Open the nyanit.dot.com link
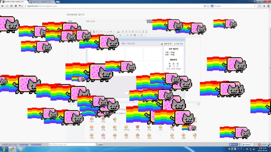 click(9, 144)
